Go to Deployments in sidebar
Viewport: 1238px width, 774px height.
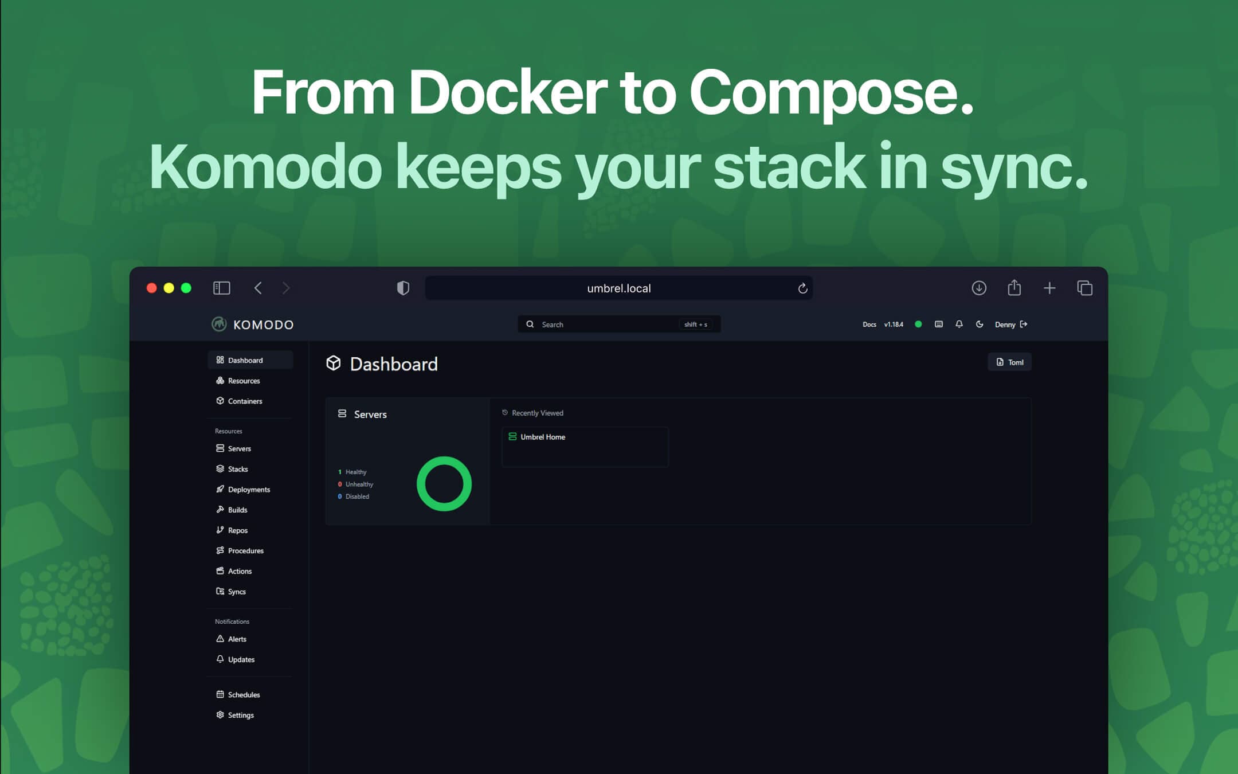click(x=248, y=490)
